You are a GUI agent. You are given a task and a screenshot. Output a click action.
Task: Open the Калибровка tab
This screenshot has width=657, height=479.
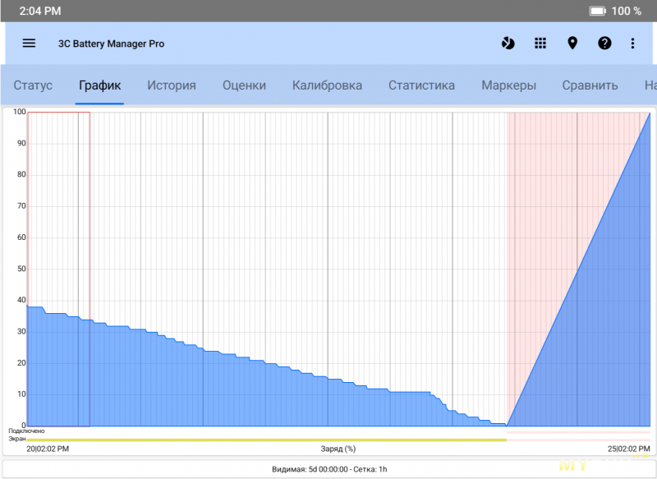(x=327, y=85)
